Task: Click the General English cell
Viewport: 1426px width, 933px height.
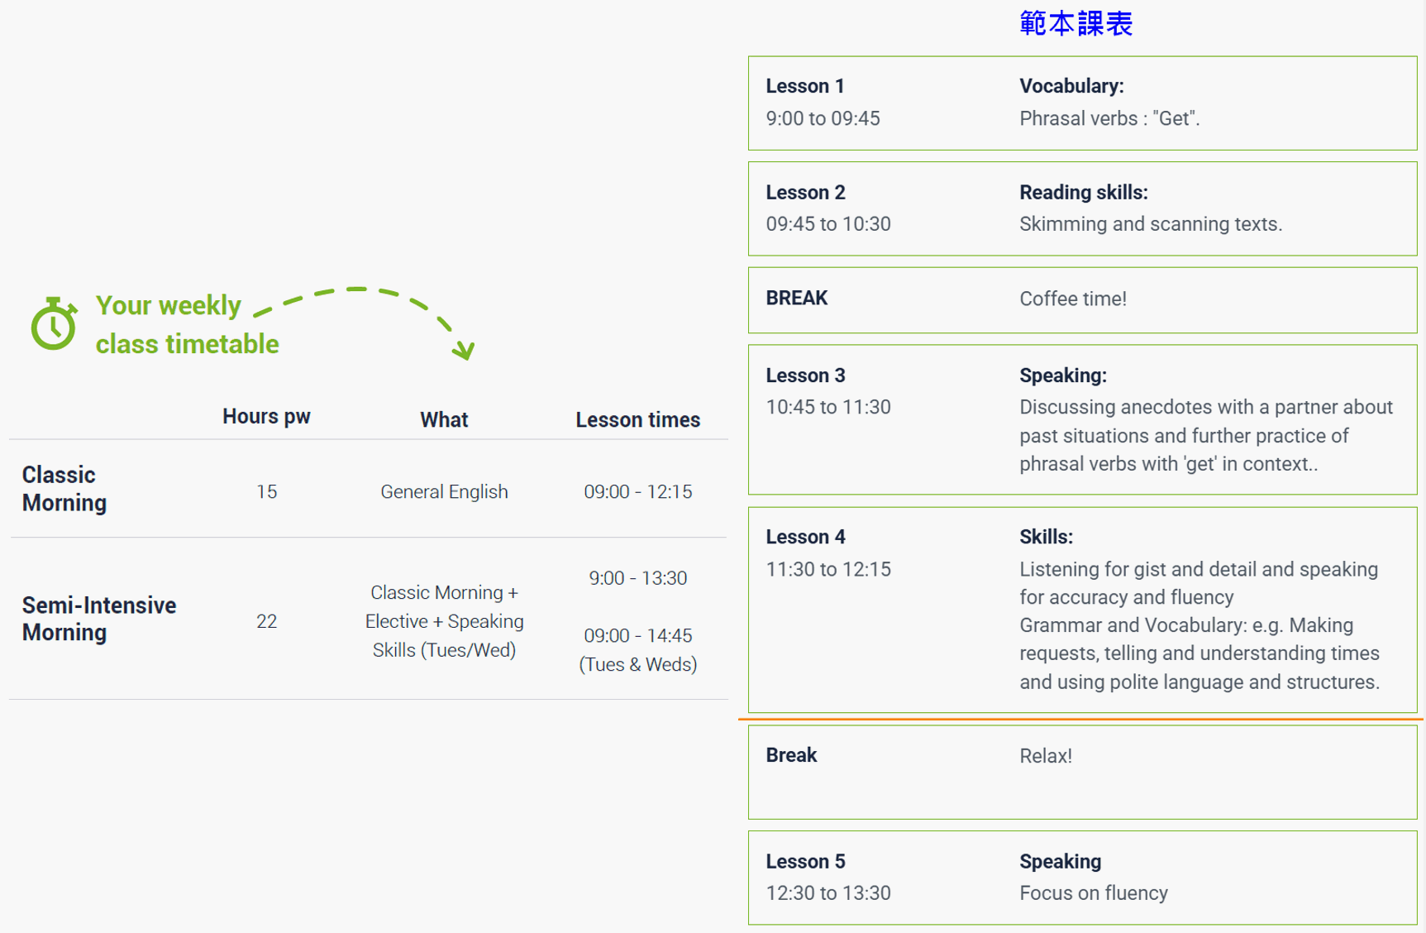Action: 444,492
